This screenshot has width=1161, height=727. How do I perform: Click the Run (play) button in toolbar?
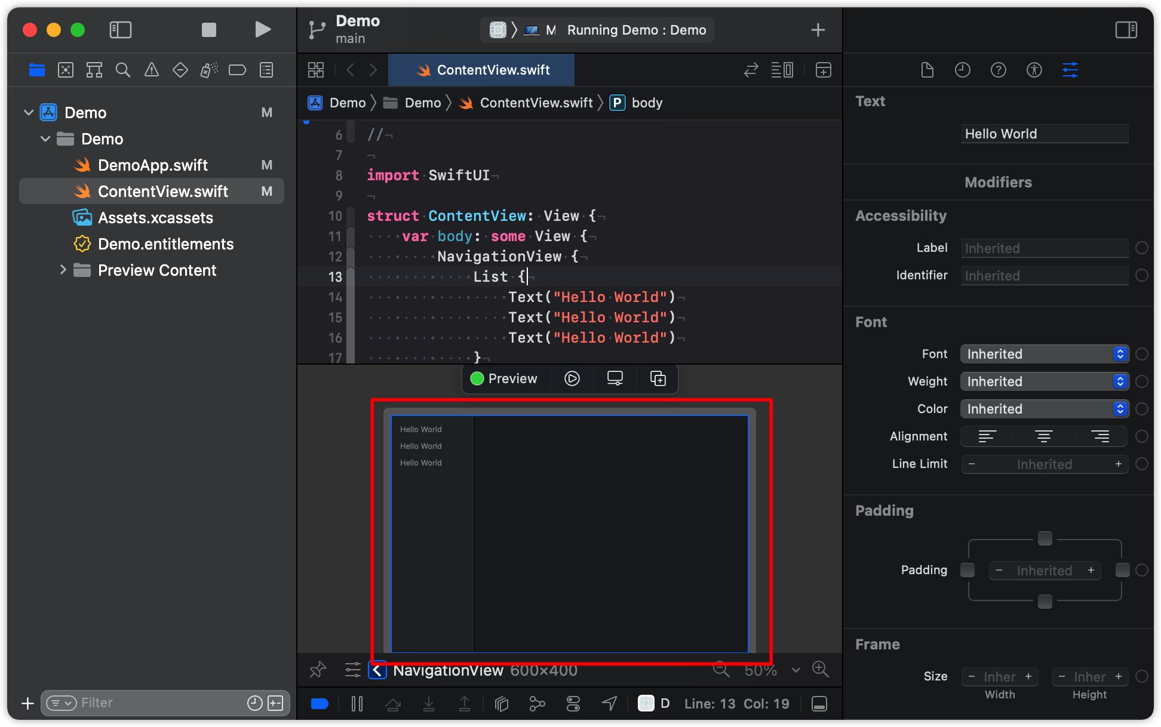click(262, 29)
